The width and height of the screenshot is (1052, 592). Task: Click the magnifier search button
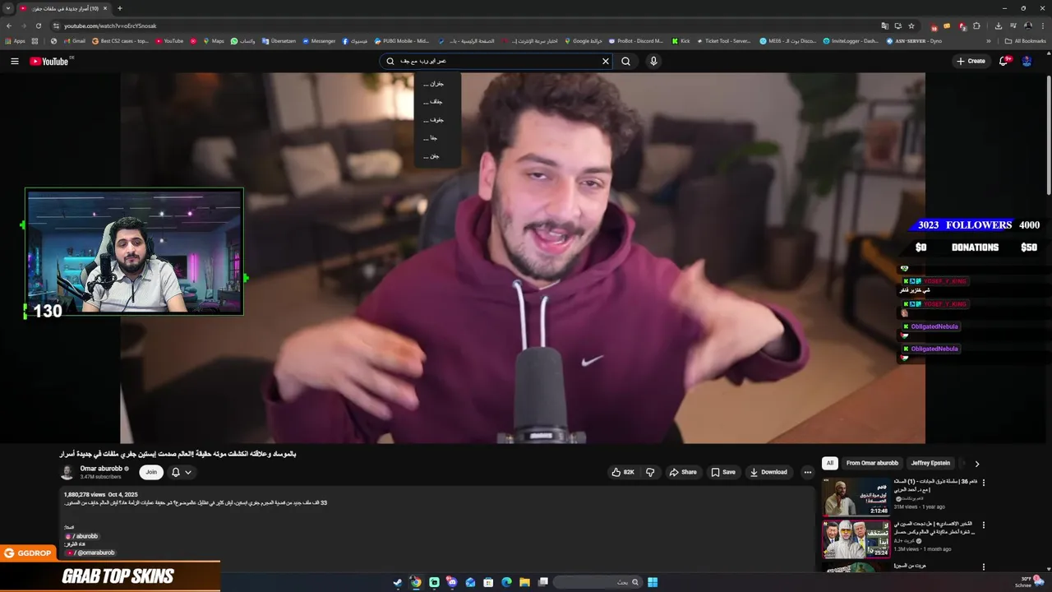(x=626, y=61)
